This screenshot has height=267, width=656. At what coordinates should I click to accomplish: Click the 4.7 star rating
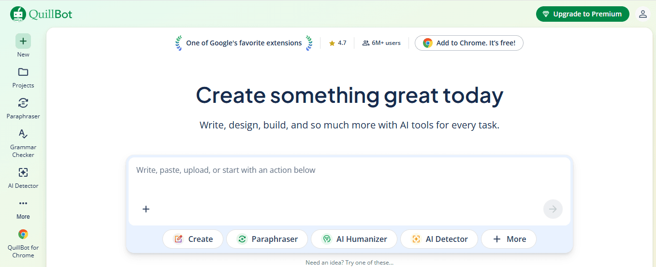[x=337, y=43]
